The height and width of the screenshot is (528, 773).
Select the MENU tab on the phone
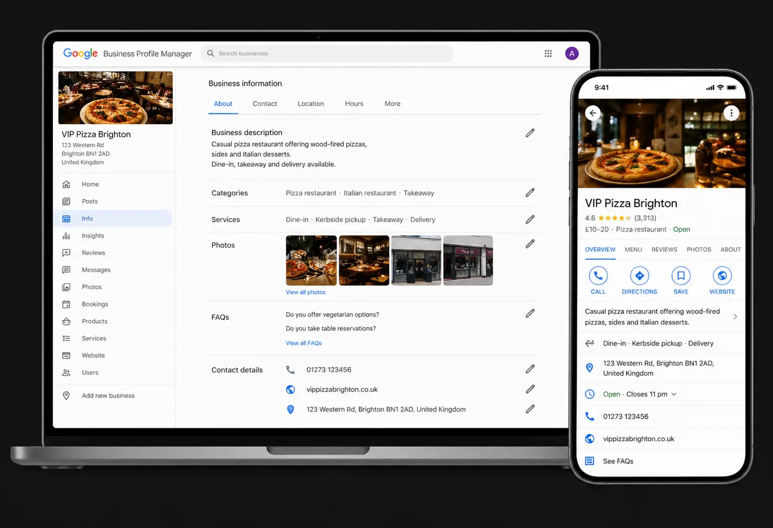(x=633, y=249)
